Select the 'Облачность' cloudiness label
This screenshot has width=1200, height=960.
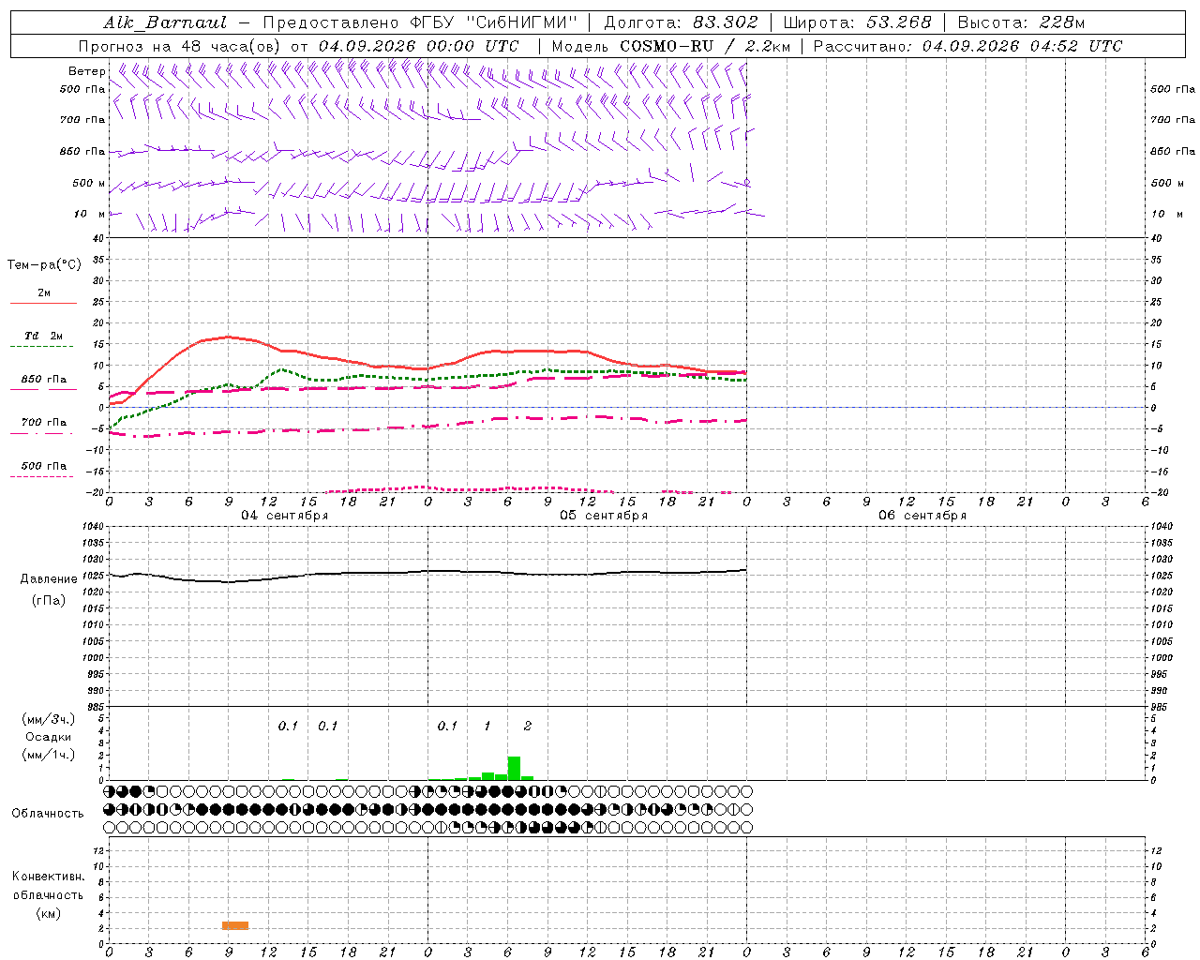pos(48,813)
